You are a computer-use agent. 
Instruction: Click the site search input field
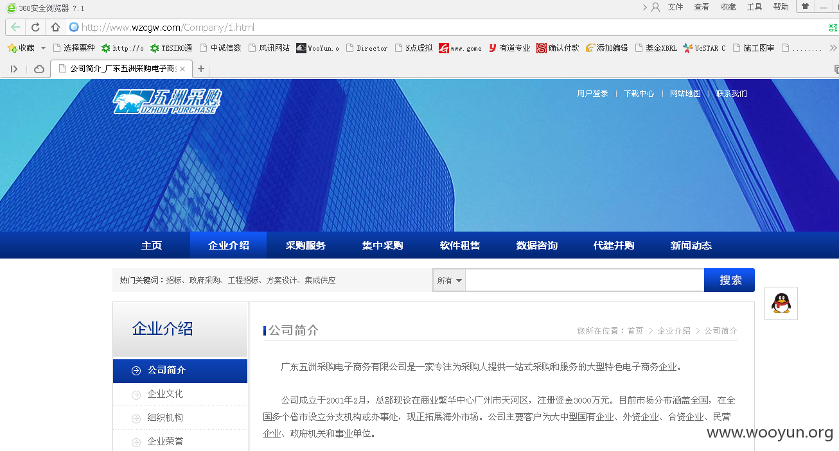point(585,280)
